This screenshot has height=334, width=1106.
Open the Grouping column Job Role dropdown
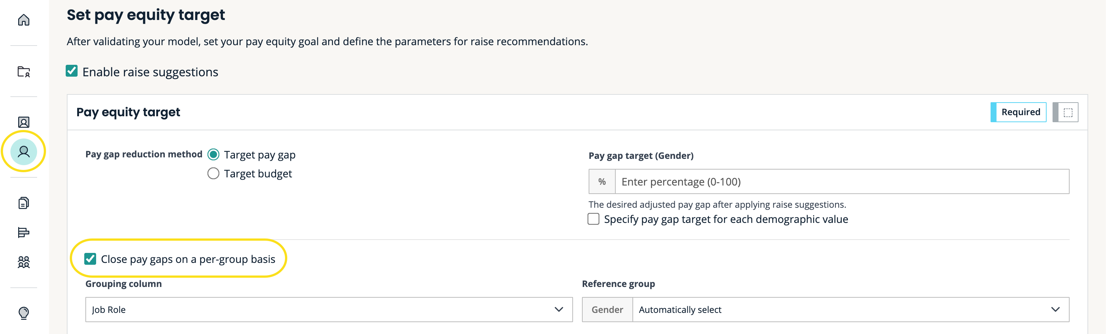pyautogui.click(x=328, y=310)
